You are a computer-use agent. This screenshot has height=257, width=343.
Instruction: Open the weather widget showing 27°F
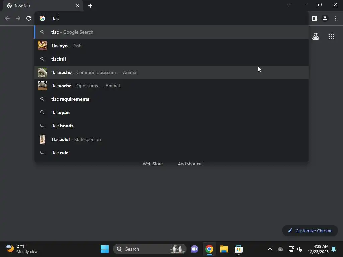point(22,249)
